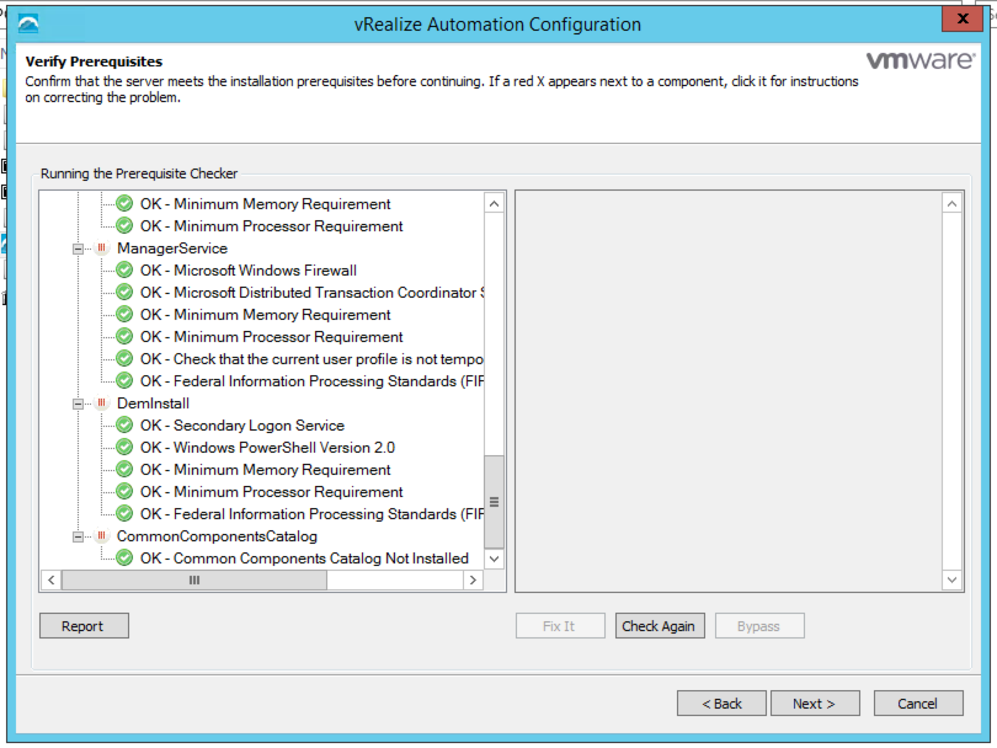Click green check icon for Secondary Logon Service
This screenshot has height=748, width=997.
click(x=124, y=425)
